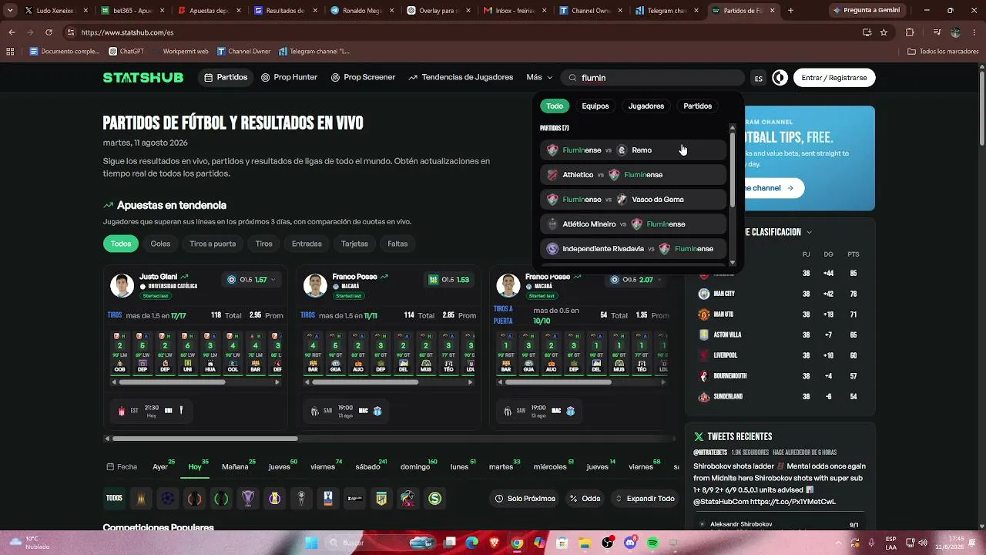Image resolution: width=986 pixels, height=555 pixels.
Task: Click Entrar / Registrarse button
Action: (x=834, y=78)
